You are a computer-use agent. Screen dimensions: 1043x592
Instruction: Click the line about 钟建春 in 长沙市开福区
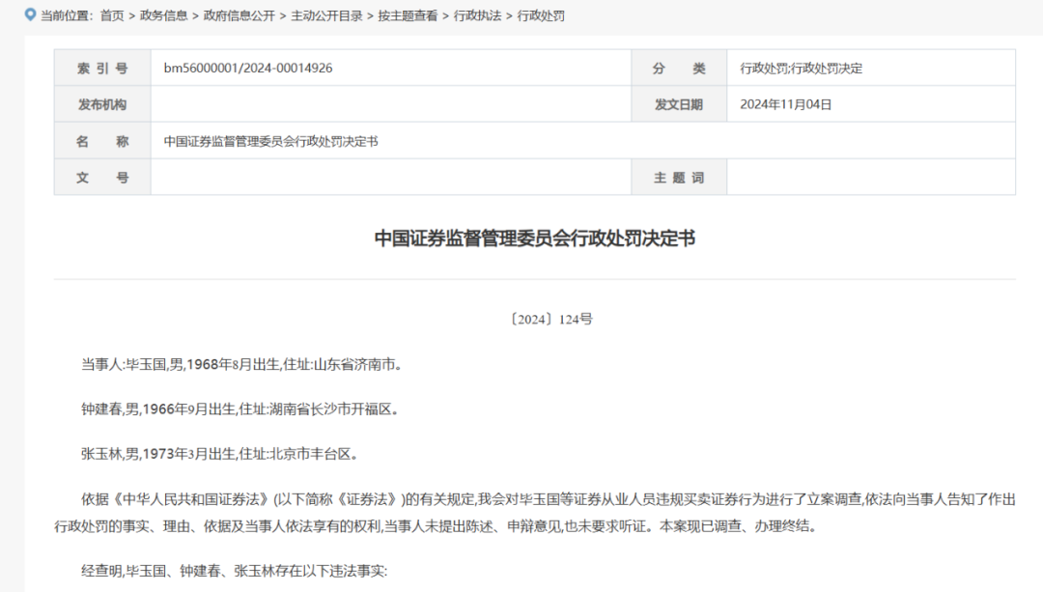(240, 409)
